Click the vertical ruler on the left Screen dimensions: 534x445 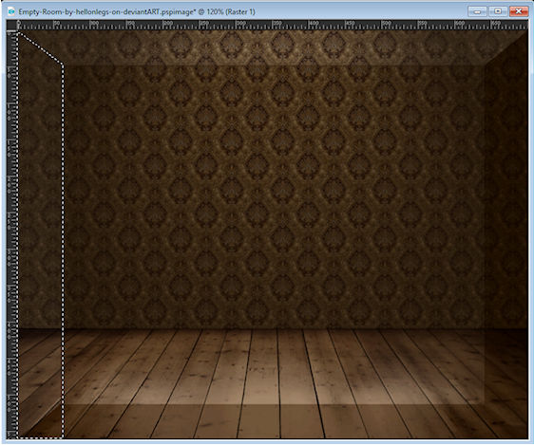pos(12,234)
